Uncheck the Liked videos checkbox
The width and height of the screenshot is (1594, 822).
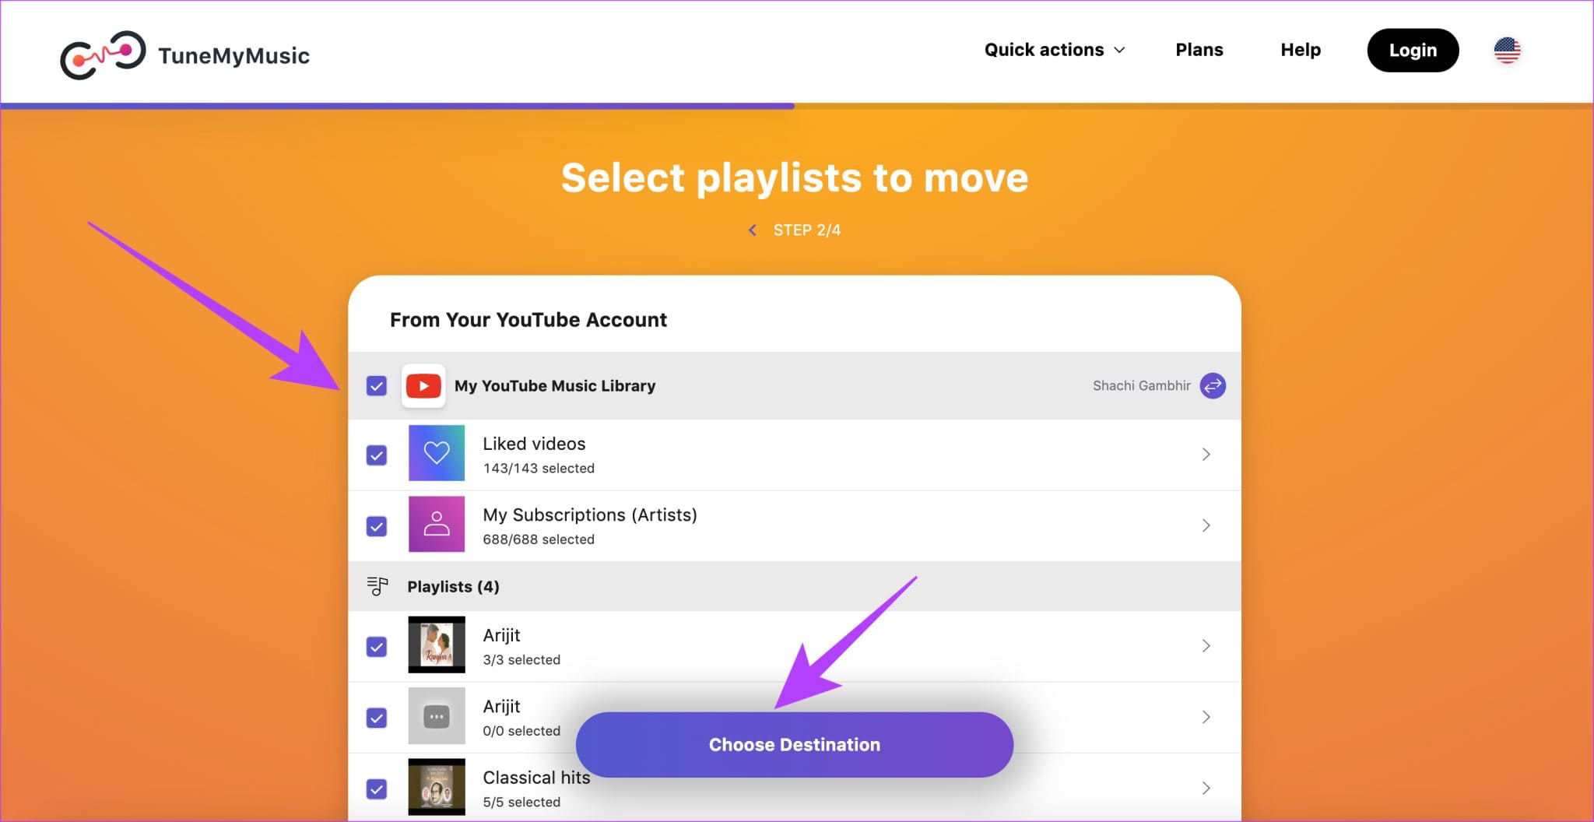pyautogui.click(x=377, y=455)
